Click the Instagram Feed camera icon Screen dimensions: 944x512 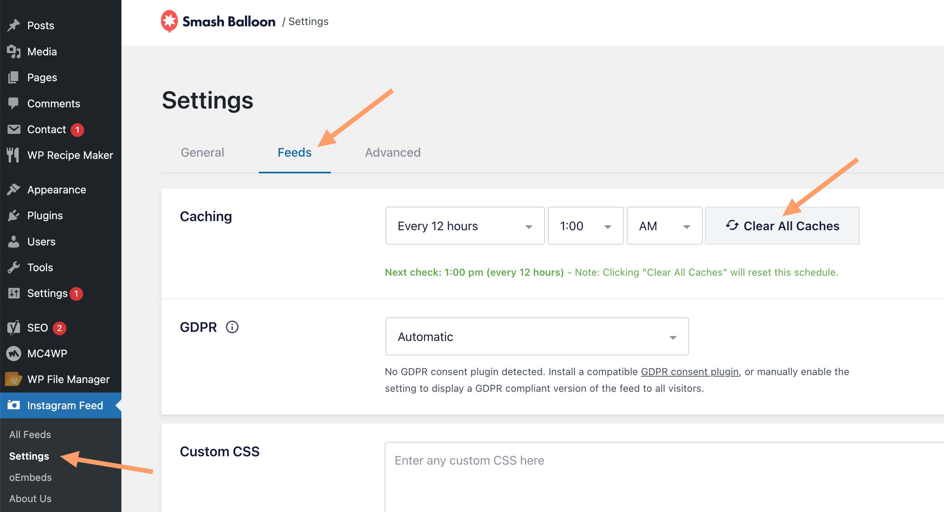[14, 405]
